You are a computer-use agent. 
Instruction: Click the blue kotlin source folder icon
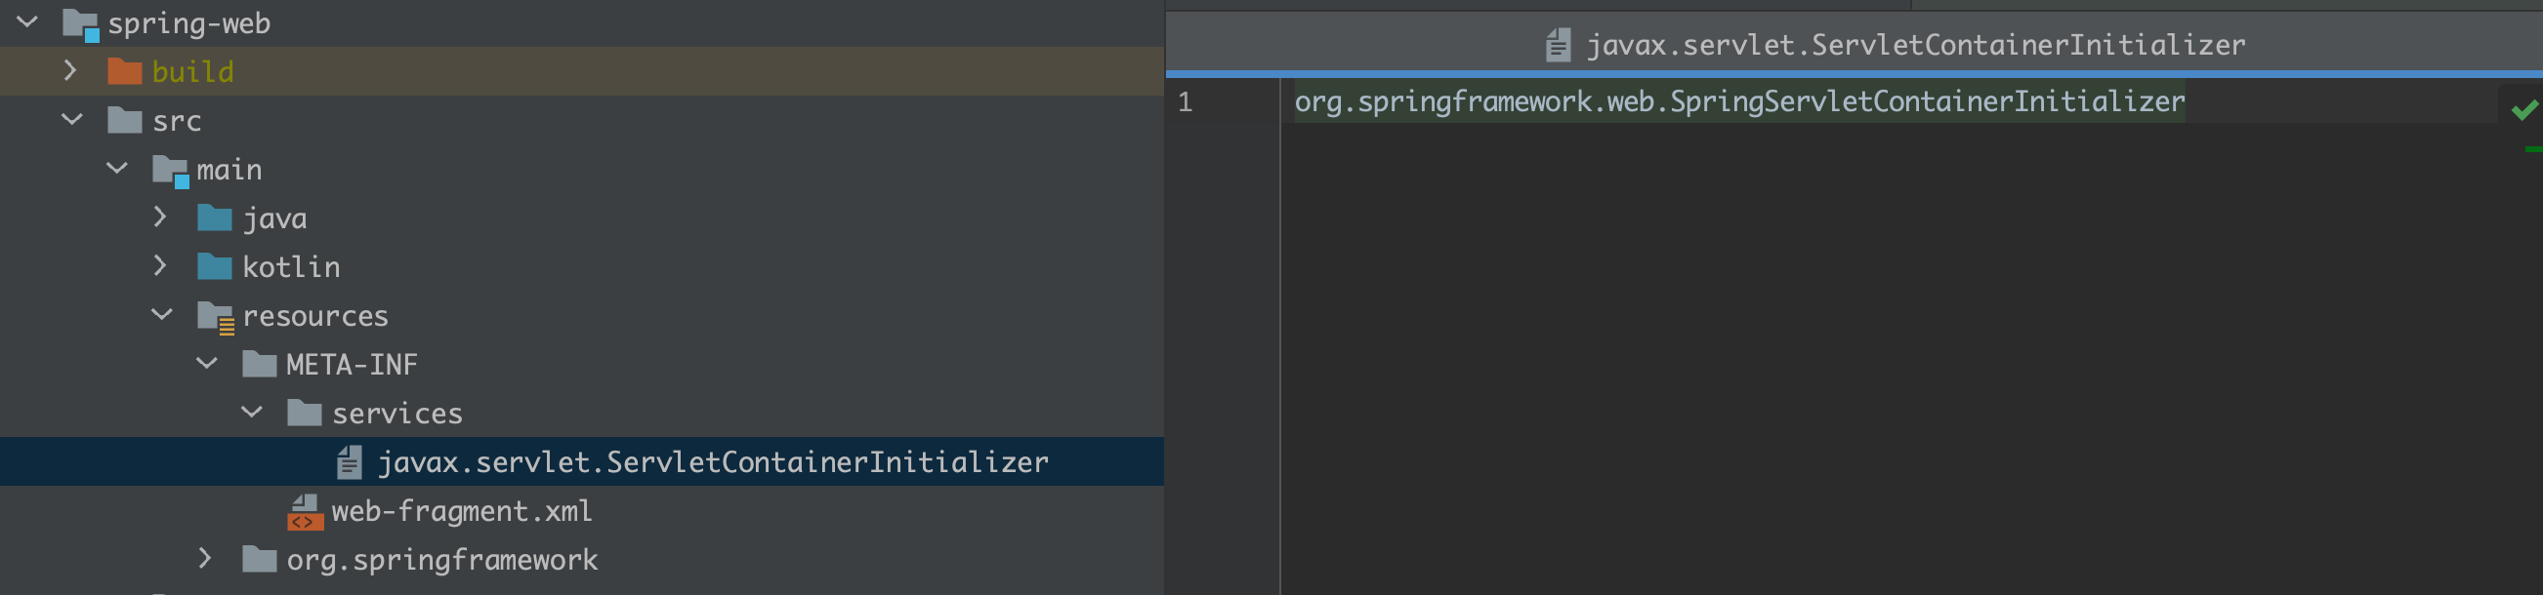214,266
